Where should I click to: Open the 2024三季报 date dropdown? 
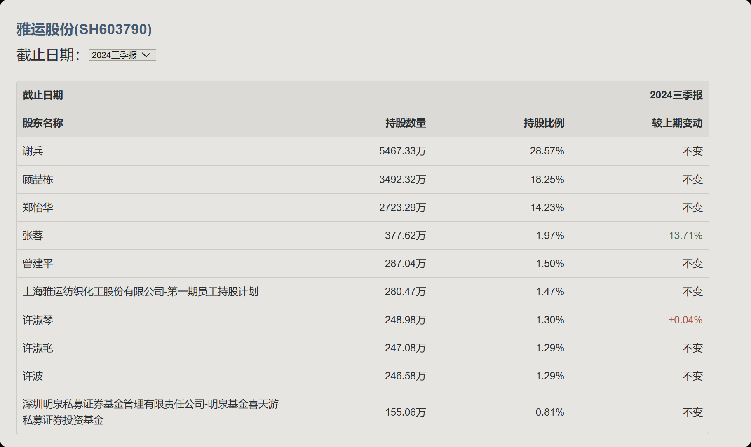[122, 55]
